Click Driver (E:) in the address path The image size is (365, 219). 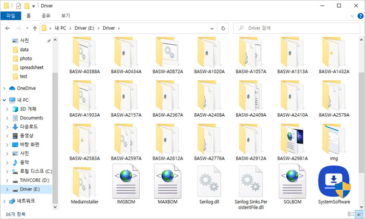[84, 28]
